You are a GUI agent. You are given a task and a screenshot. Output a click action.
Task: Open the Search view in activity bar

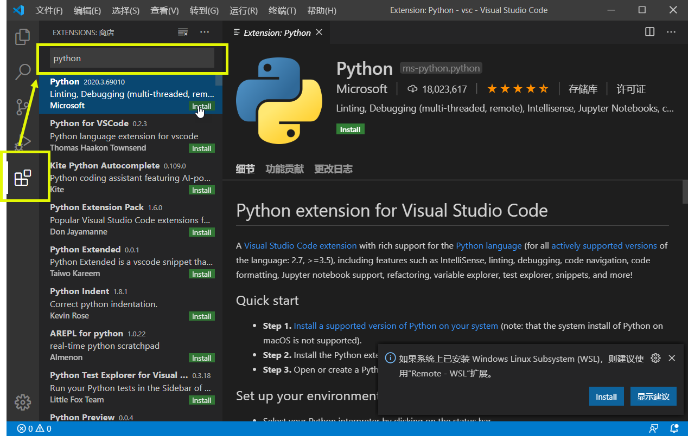(x=22, y=71)
